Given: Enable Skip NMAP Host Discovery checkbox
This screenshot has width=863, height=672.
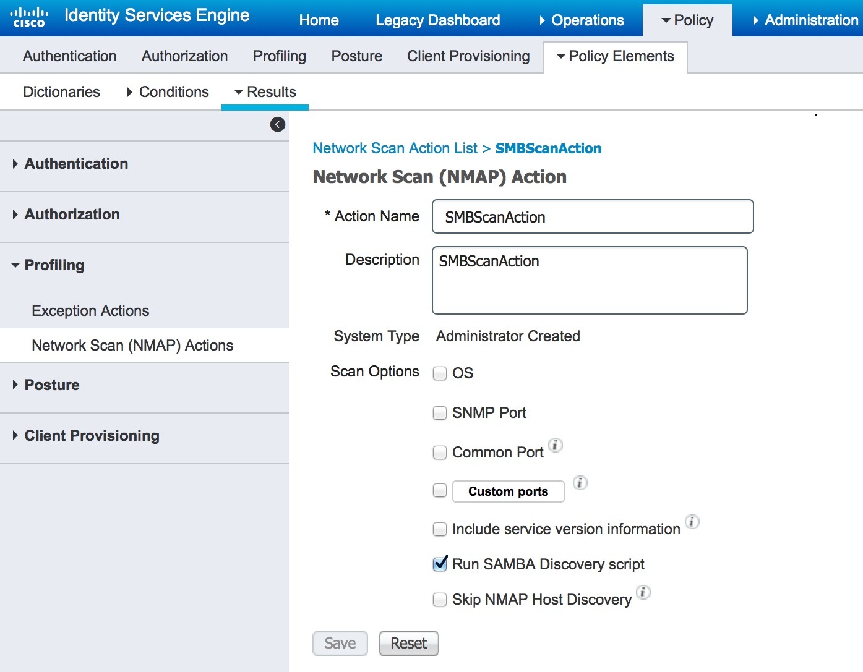Looking at the screenshot, I should [x=440, y=600].
